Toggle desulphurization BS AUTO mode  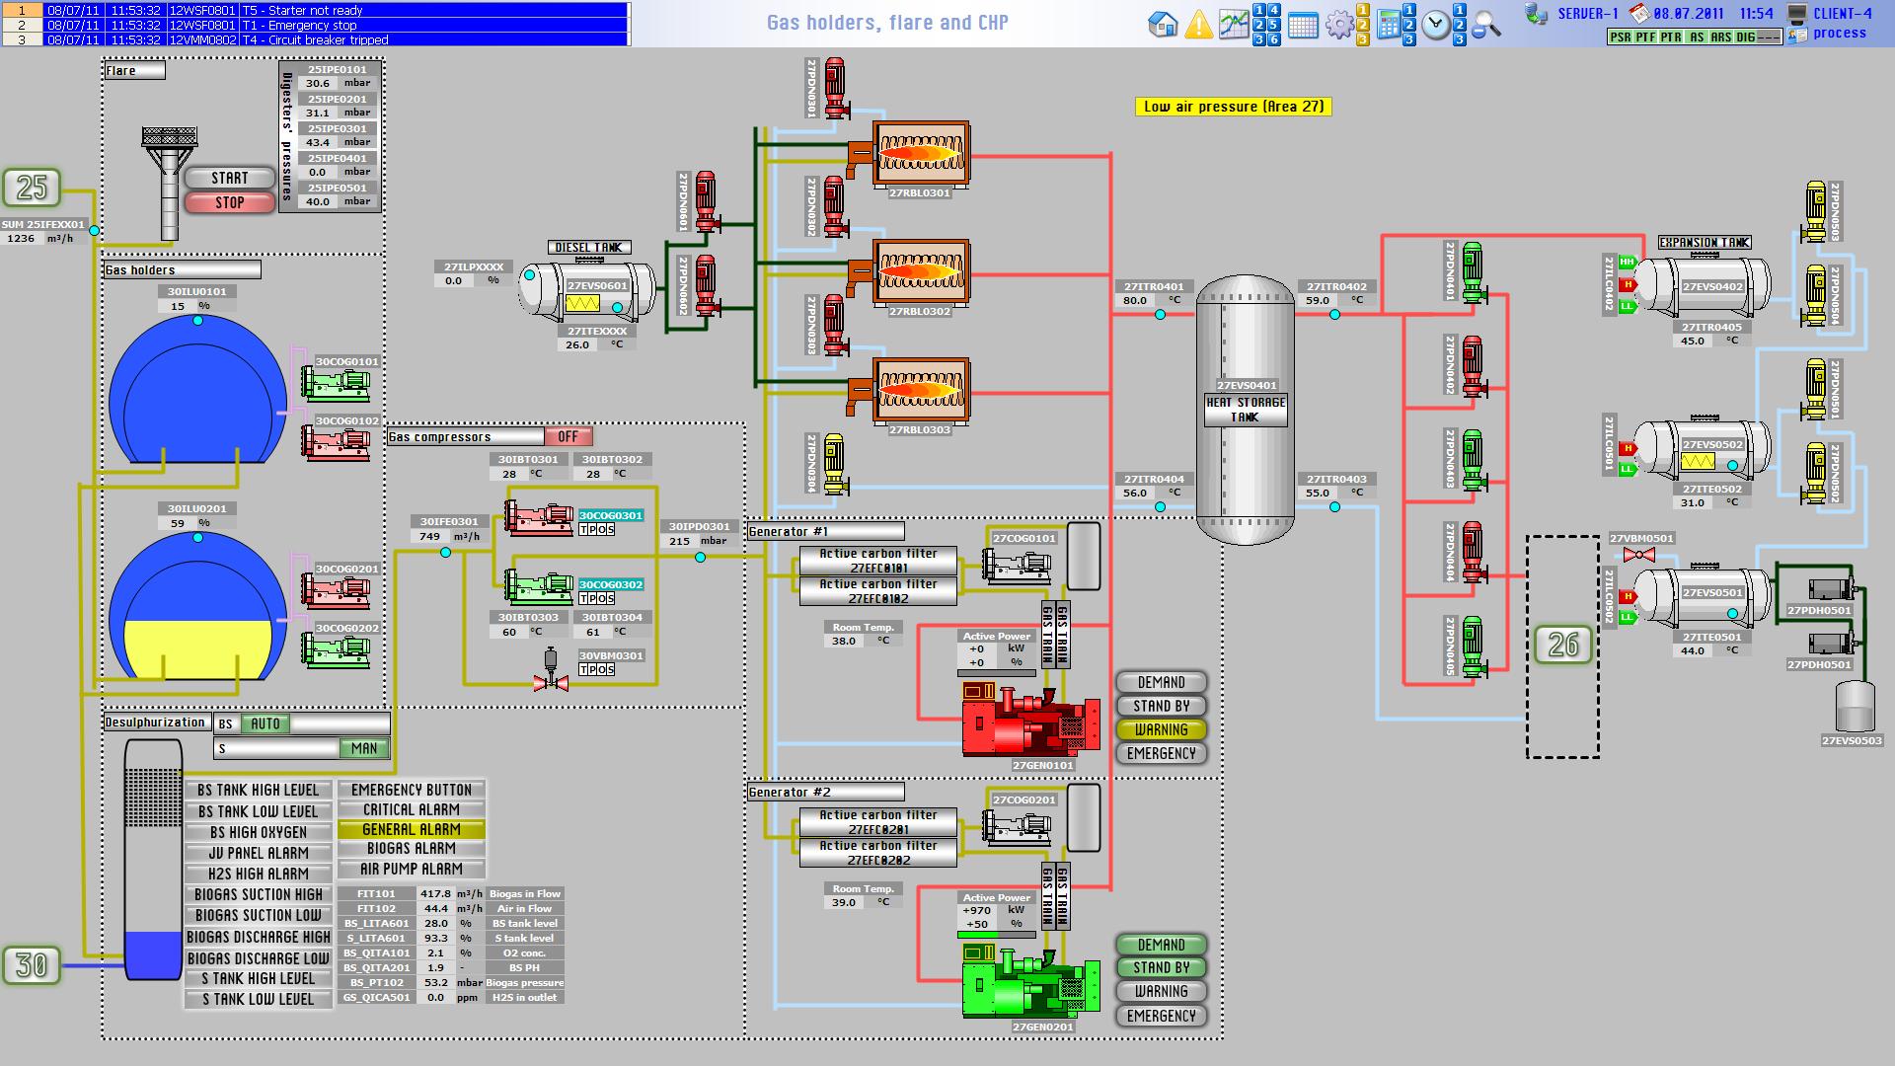click(265, 723)
